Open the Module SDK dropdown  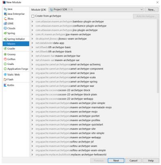point(96,9)
